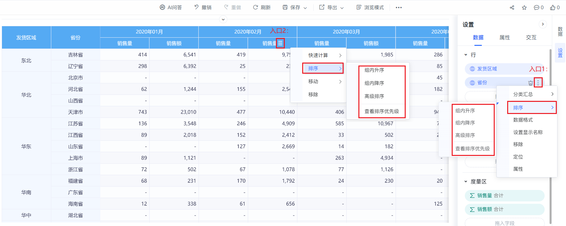Click the 2020年03月 header cell
This screenshot has width=566, height=226.
coord(347,32)
